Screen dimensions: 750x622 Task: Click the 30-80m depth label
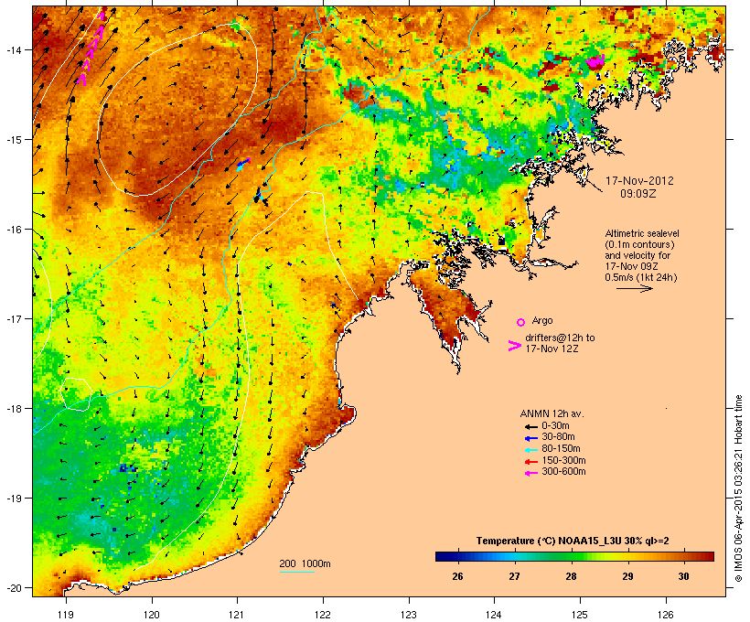pos(558,437)
